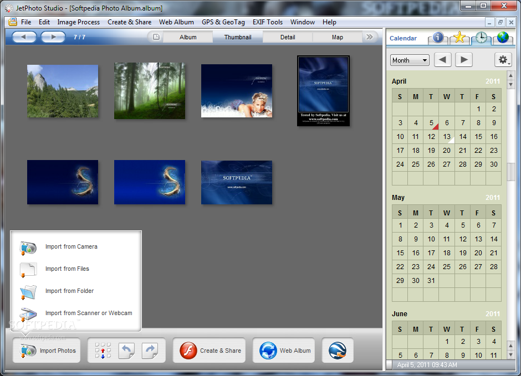Open the File menu

tap(26, 22)
